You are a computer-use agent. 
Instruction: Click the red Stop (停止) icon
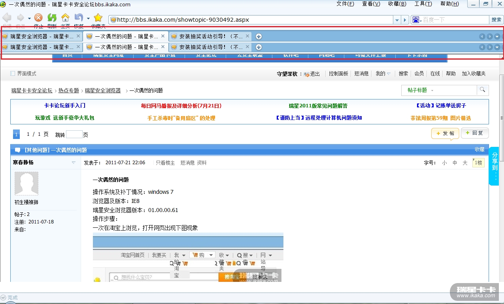coord(38,18)
